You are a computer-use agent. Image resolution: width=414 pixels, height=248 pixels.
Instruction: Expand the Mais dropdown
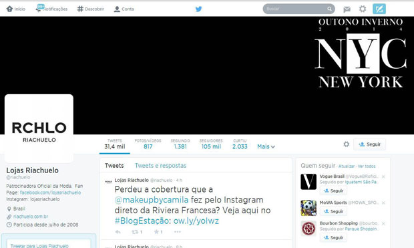click(266, 146)
